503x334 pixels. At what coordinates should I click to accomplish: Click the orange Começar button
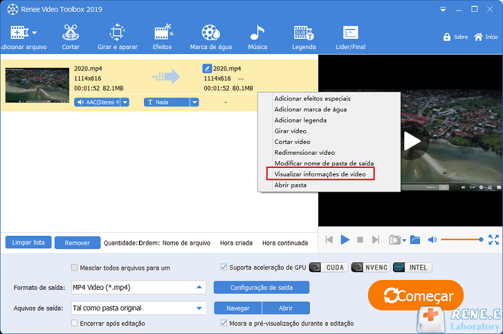click(x=416, y=295)
